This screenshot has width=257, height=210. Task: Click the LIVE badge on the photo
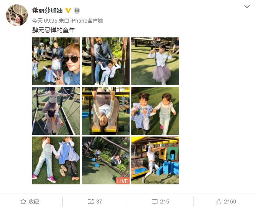click(123, 181)
